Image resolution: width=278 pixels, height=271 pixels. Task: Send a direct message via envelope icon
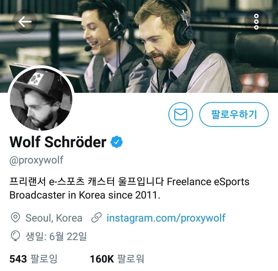click(180, 114)
